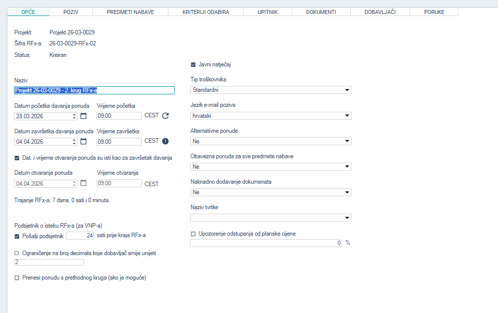498x313 pixels.
Task: Open the DOKUMENTI tab
Action: point(321,12)
